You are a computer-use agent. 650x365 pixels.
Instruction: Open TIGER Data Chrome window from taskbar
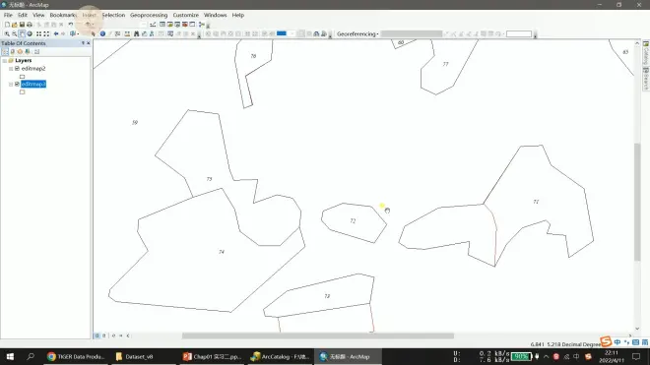[x=76, y=357]
